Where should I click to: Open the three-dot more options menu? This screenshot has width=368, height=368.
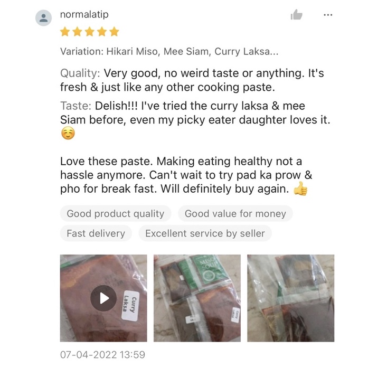click(328, 15)
